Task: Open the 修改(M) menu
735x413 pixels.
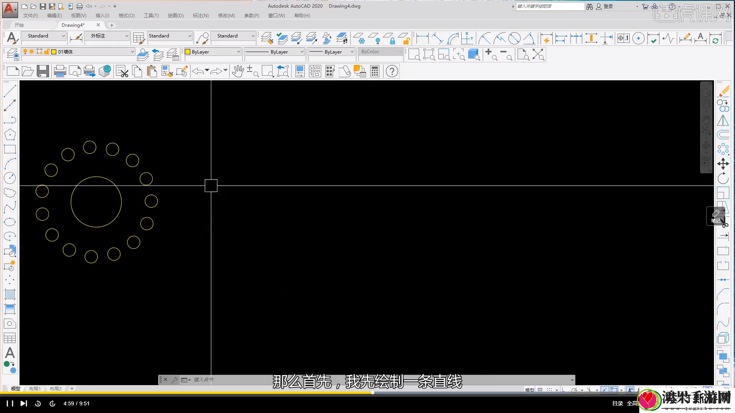Action: (x=227, y=16)
